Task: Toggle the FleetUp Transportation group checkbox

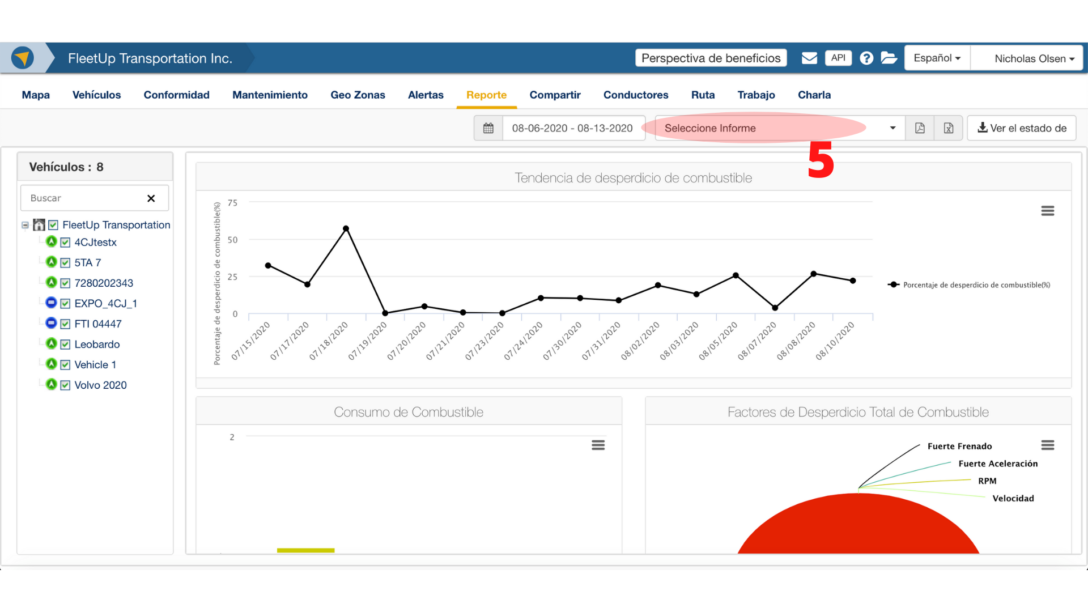Action: (53, 225)
